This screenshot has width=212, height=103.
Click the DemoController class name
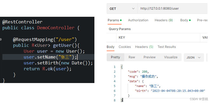tap(56, 28)
